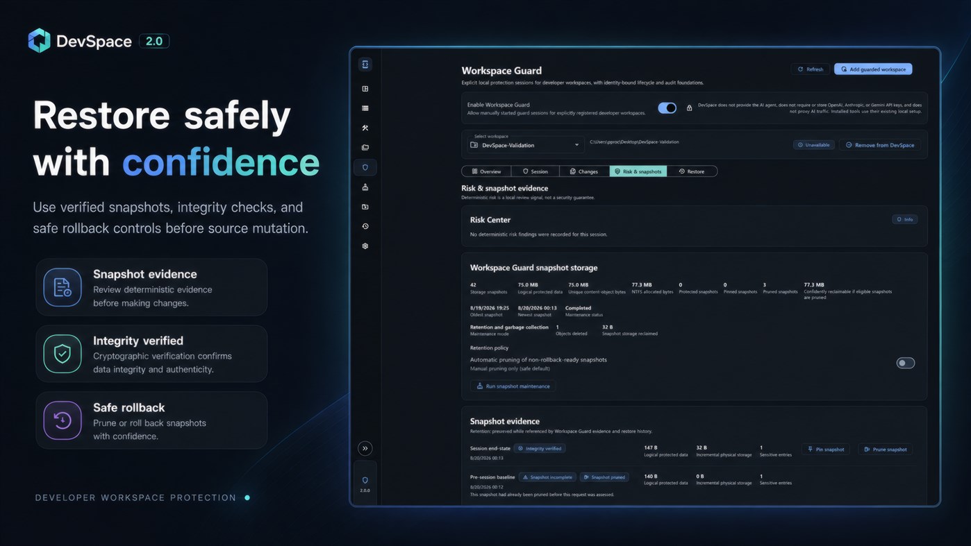Run snapshot maintenance

click(513, 386)
